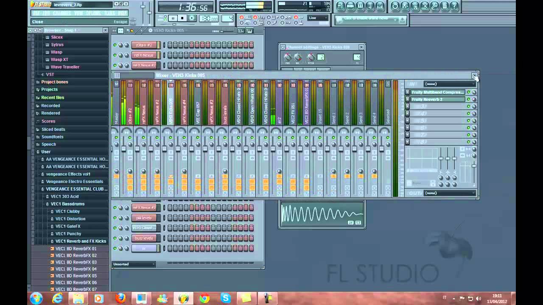Click the scissors icon in the shortcut toolbar
The height and width of the screenshot is (305, 543).
(425, 6)
